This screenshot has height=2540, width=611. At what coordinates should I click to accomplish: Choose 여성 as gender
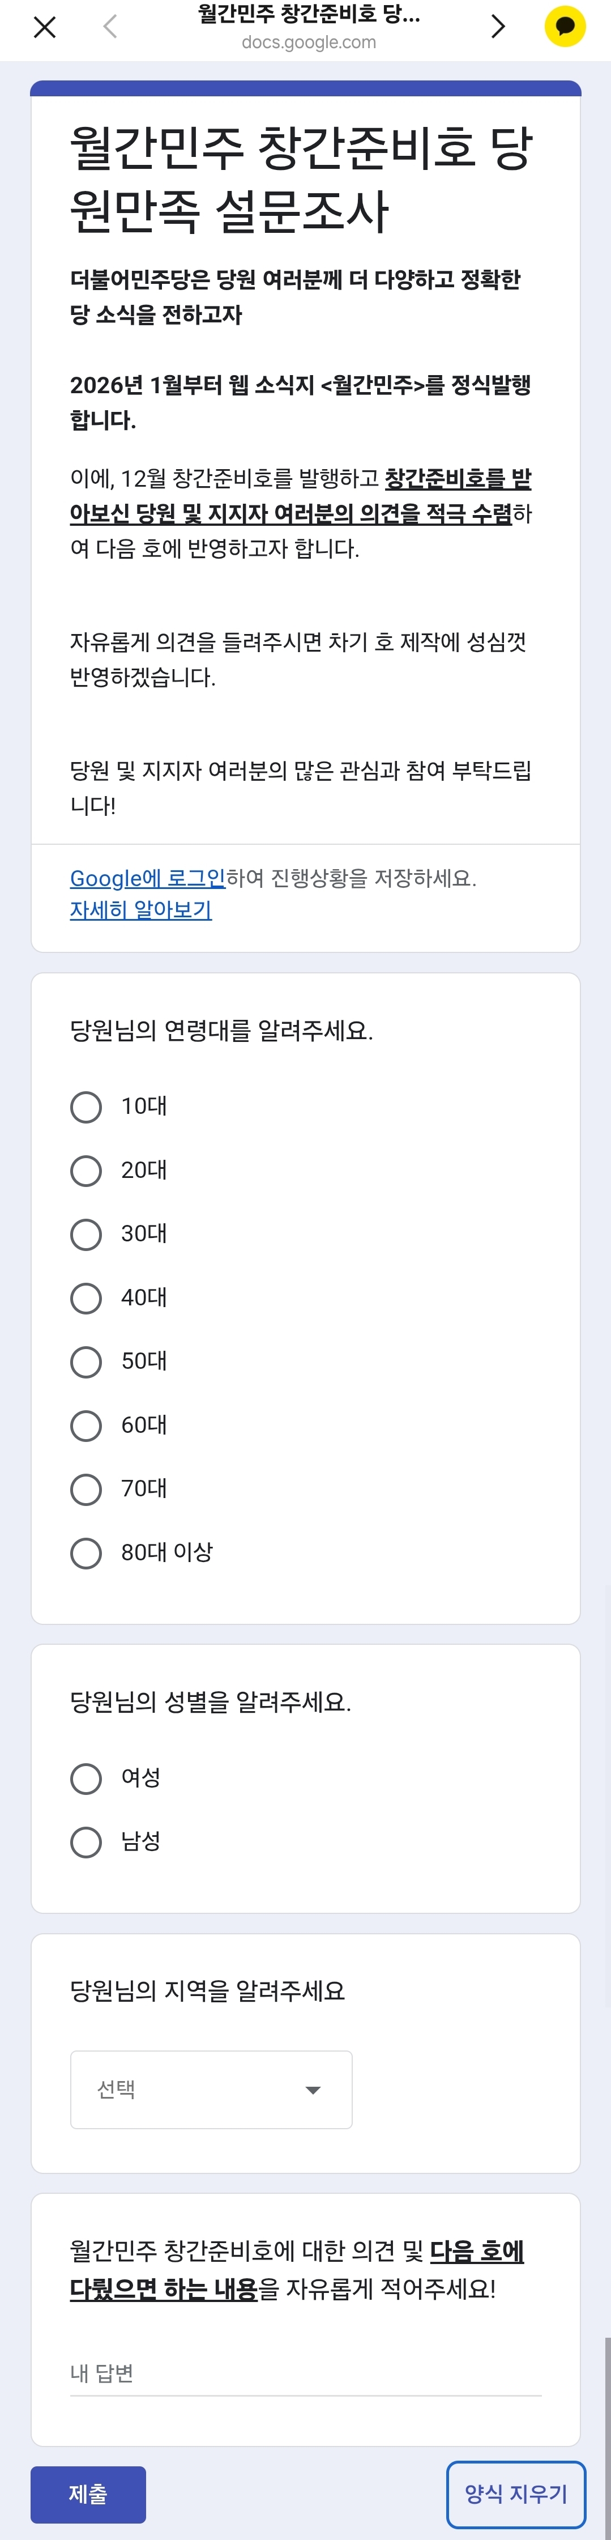coord(86,1779)
